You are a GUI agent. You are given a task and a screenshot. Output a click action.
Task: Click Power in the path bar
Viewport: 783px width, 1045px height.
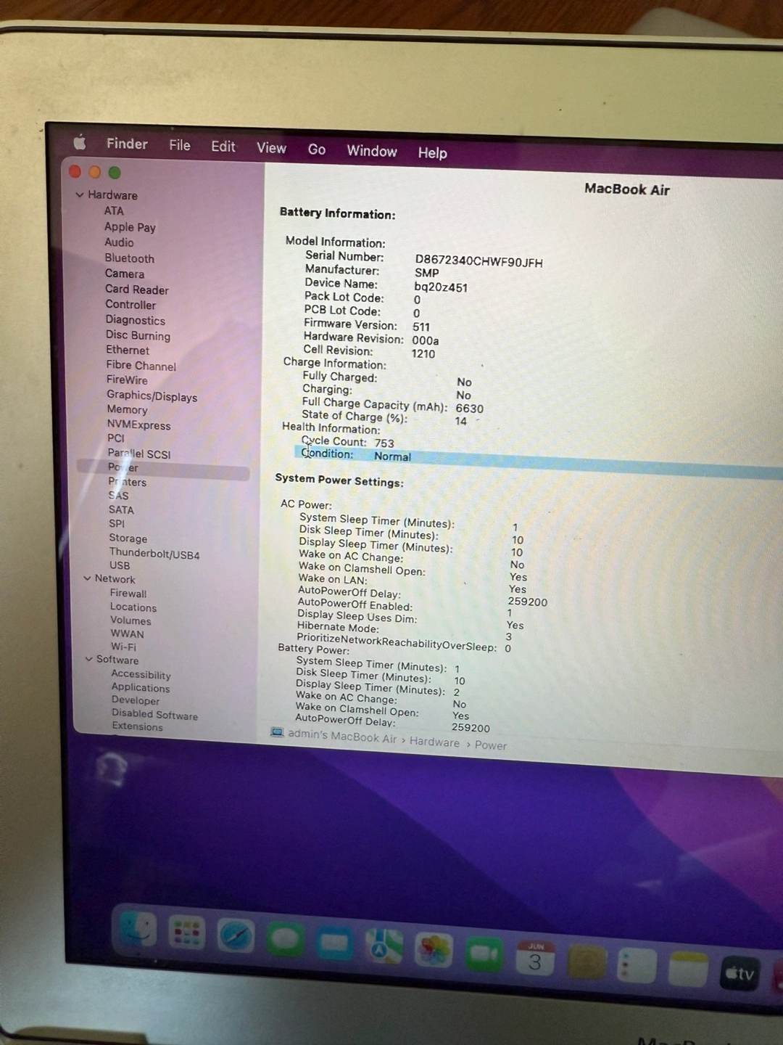[x=491, y=745]
